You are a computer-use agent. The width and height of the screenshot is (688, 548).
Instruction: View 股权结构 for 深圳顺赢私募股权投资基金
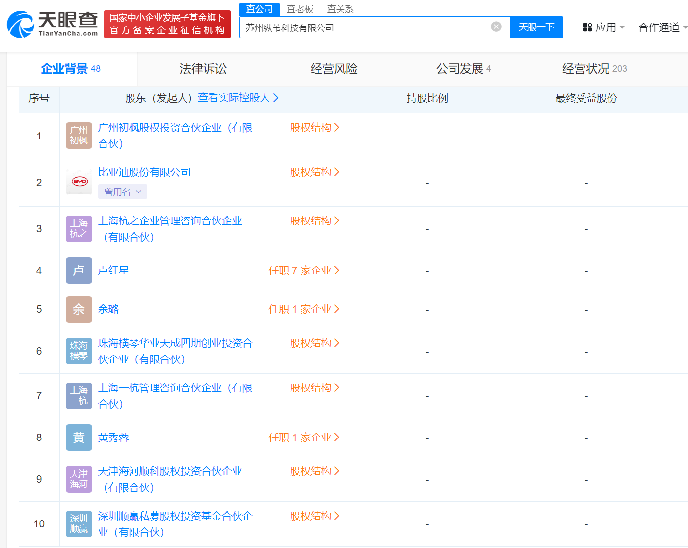(x=315, y=516)
